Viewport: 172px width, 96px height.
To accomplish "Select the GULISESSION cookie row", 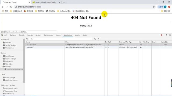I will click(99, 45).
